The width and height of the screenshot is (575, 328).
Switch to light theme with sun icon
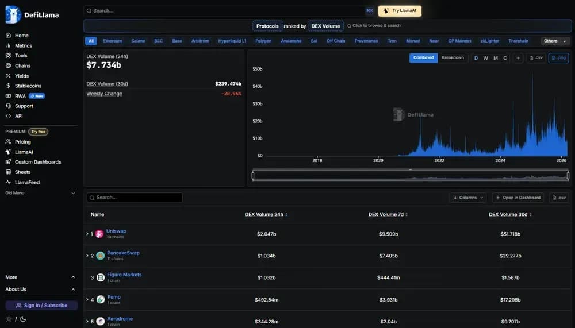click(9, 319)
